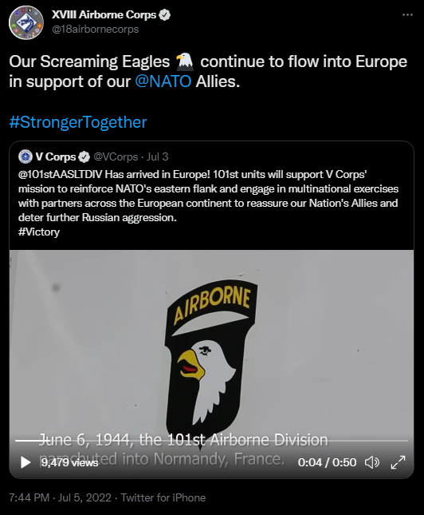424x515 pixels.
Task: Expand the video to fullscreen
Action: 398,462
